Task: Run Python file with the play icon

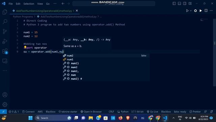Action: [187, 11]
